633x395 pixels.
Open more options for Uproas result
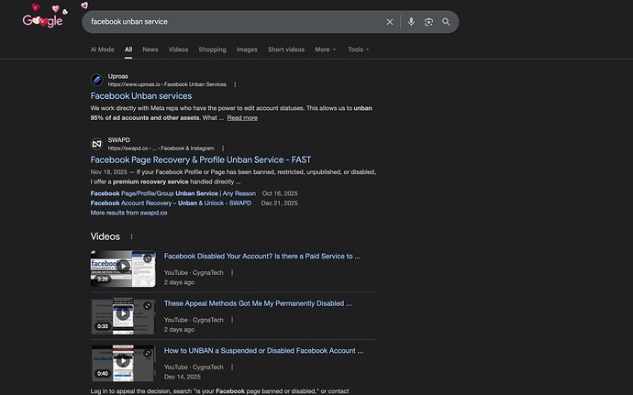tap(235, 84)
